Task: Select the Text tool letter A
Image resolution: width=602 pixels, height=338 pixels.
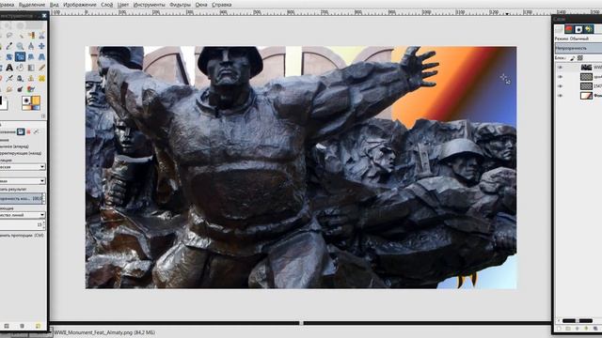Action: (9, 68)
